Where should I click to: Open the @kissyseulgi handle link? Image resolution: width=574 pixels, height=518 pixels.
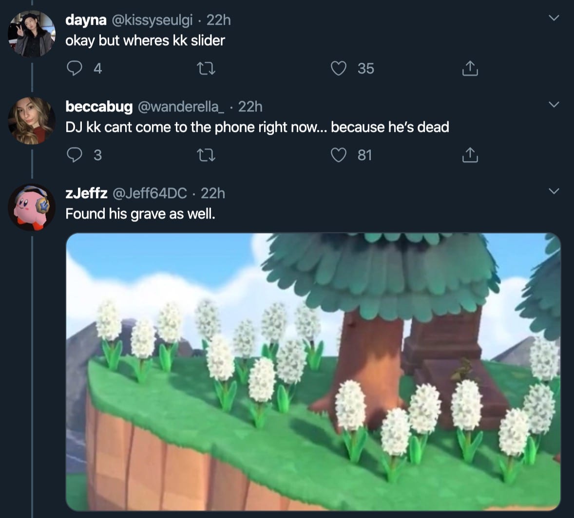[x=152, y=20]
